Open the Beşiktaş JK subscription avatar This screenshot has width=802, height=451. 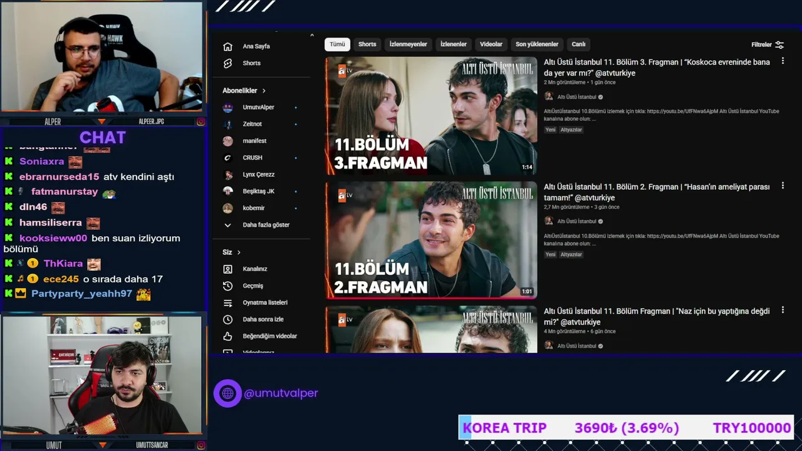(x=228, y=191)
